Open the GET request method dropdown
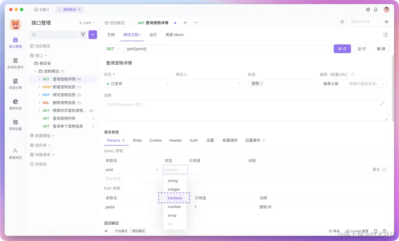Viewport: 399px width, 241px height. click(x=113, y=48)
